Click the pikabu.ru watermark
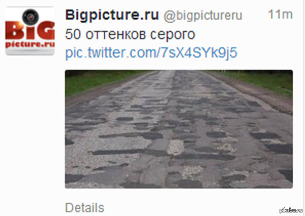This screenshot has height=216, width=305. [291, 210]
